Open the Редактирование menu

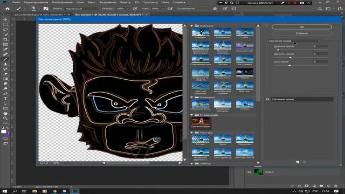click(x=36, y=2)
